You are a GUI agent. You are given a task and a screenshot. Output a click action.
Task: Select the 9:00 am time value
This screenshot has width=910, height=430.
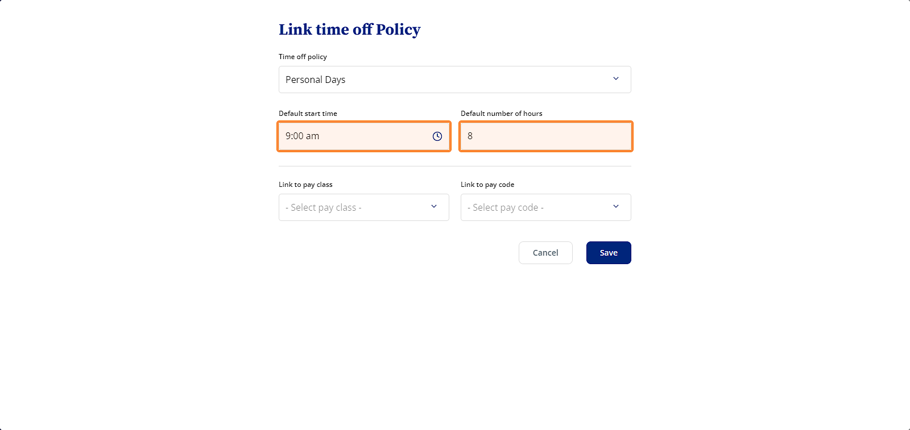302,136
